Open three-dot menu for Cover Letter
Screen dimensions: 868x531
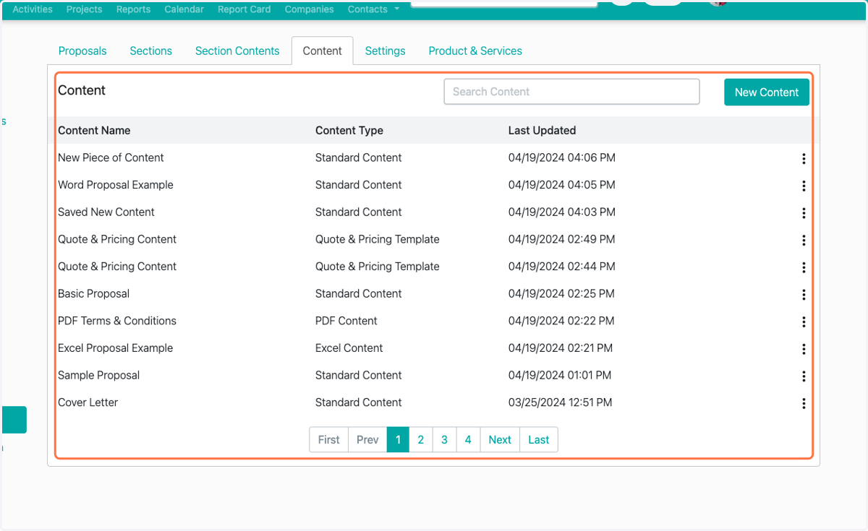804,404
